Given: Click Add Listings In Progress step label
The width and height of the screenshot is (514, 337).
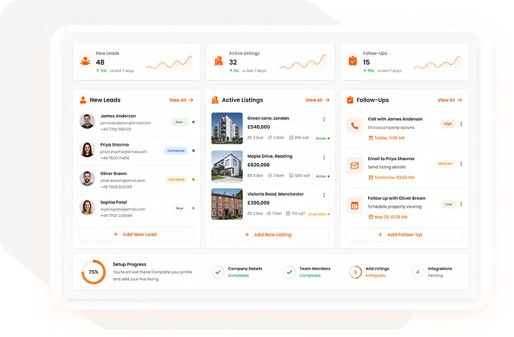Looking at the screenshot, I should pyautogui.click(x=377, y=272).
